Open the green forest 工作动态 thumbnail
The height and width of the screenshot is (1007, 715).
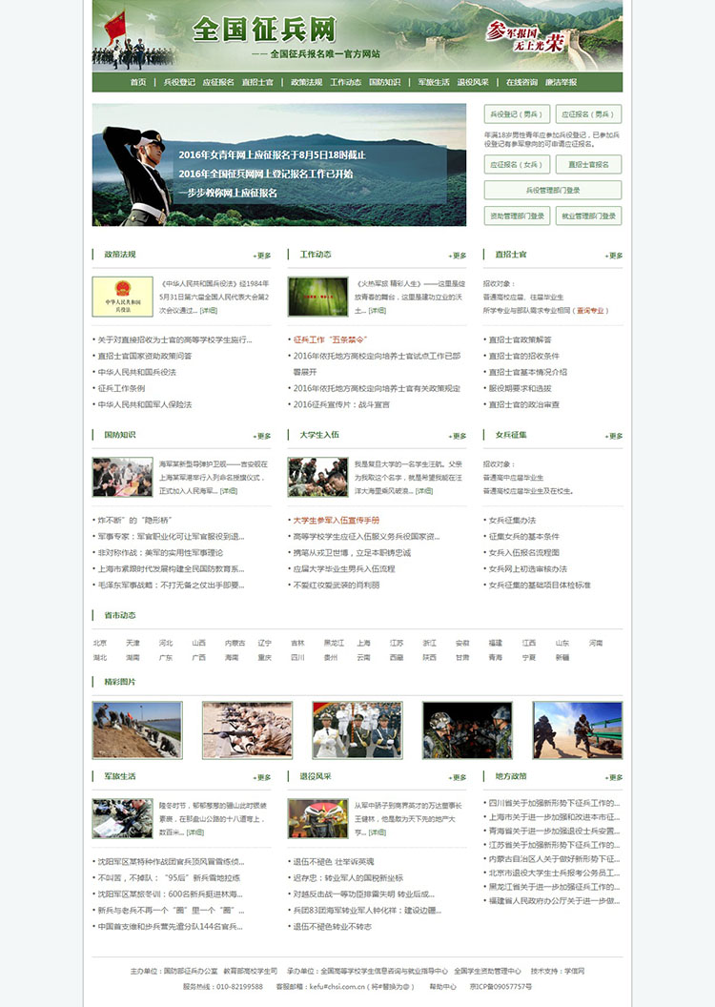[317, 297]
